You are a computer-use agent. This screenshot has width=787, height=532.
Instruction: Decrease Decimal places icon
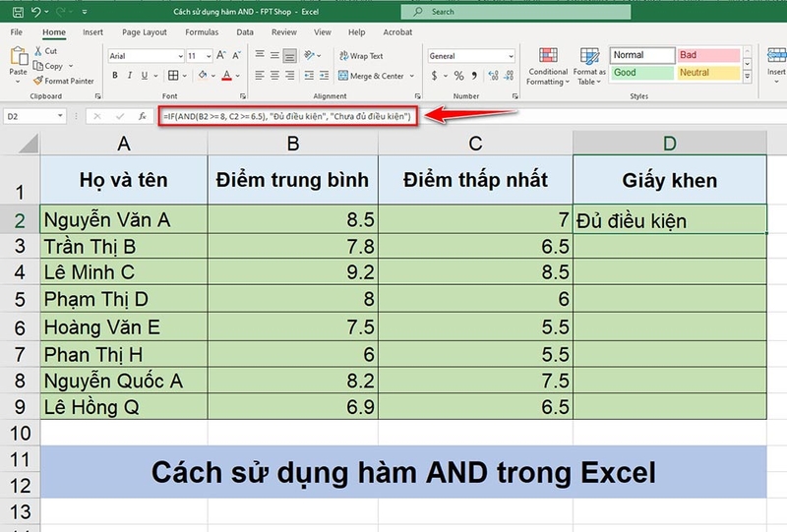point(509,76)
